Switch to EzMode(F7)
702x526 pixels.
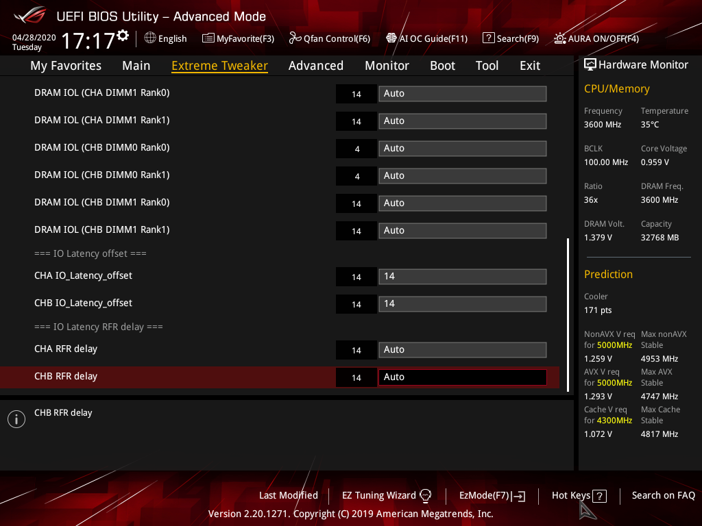(x=492, y=496)
